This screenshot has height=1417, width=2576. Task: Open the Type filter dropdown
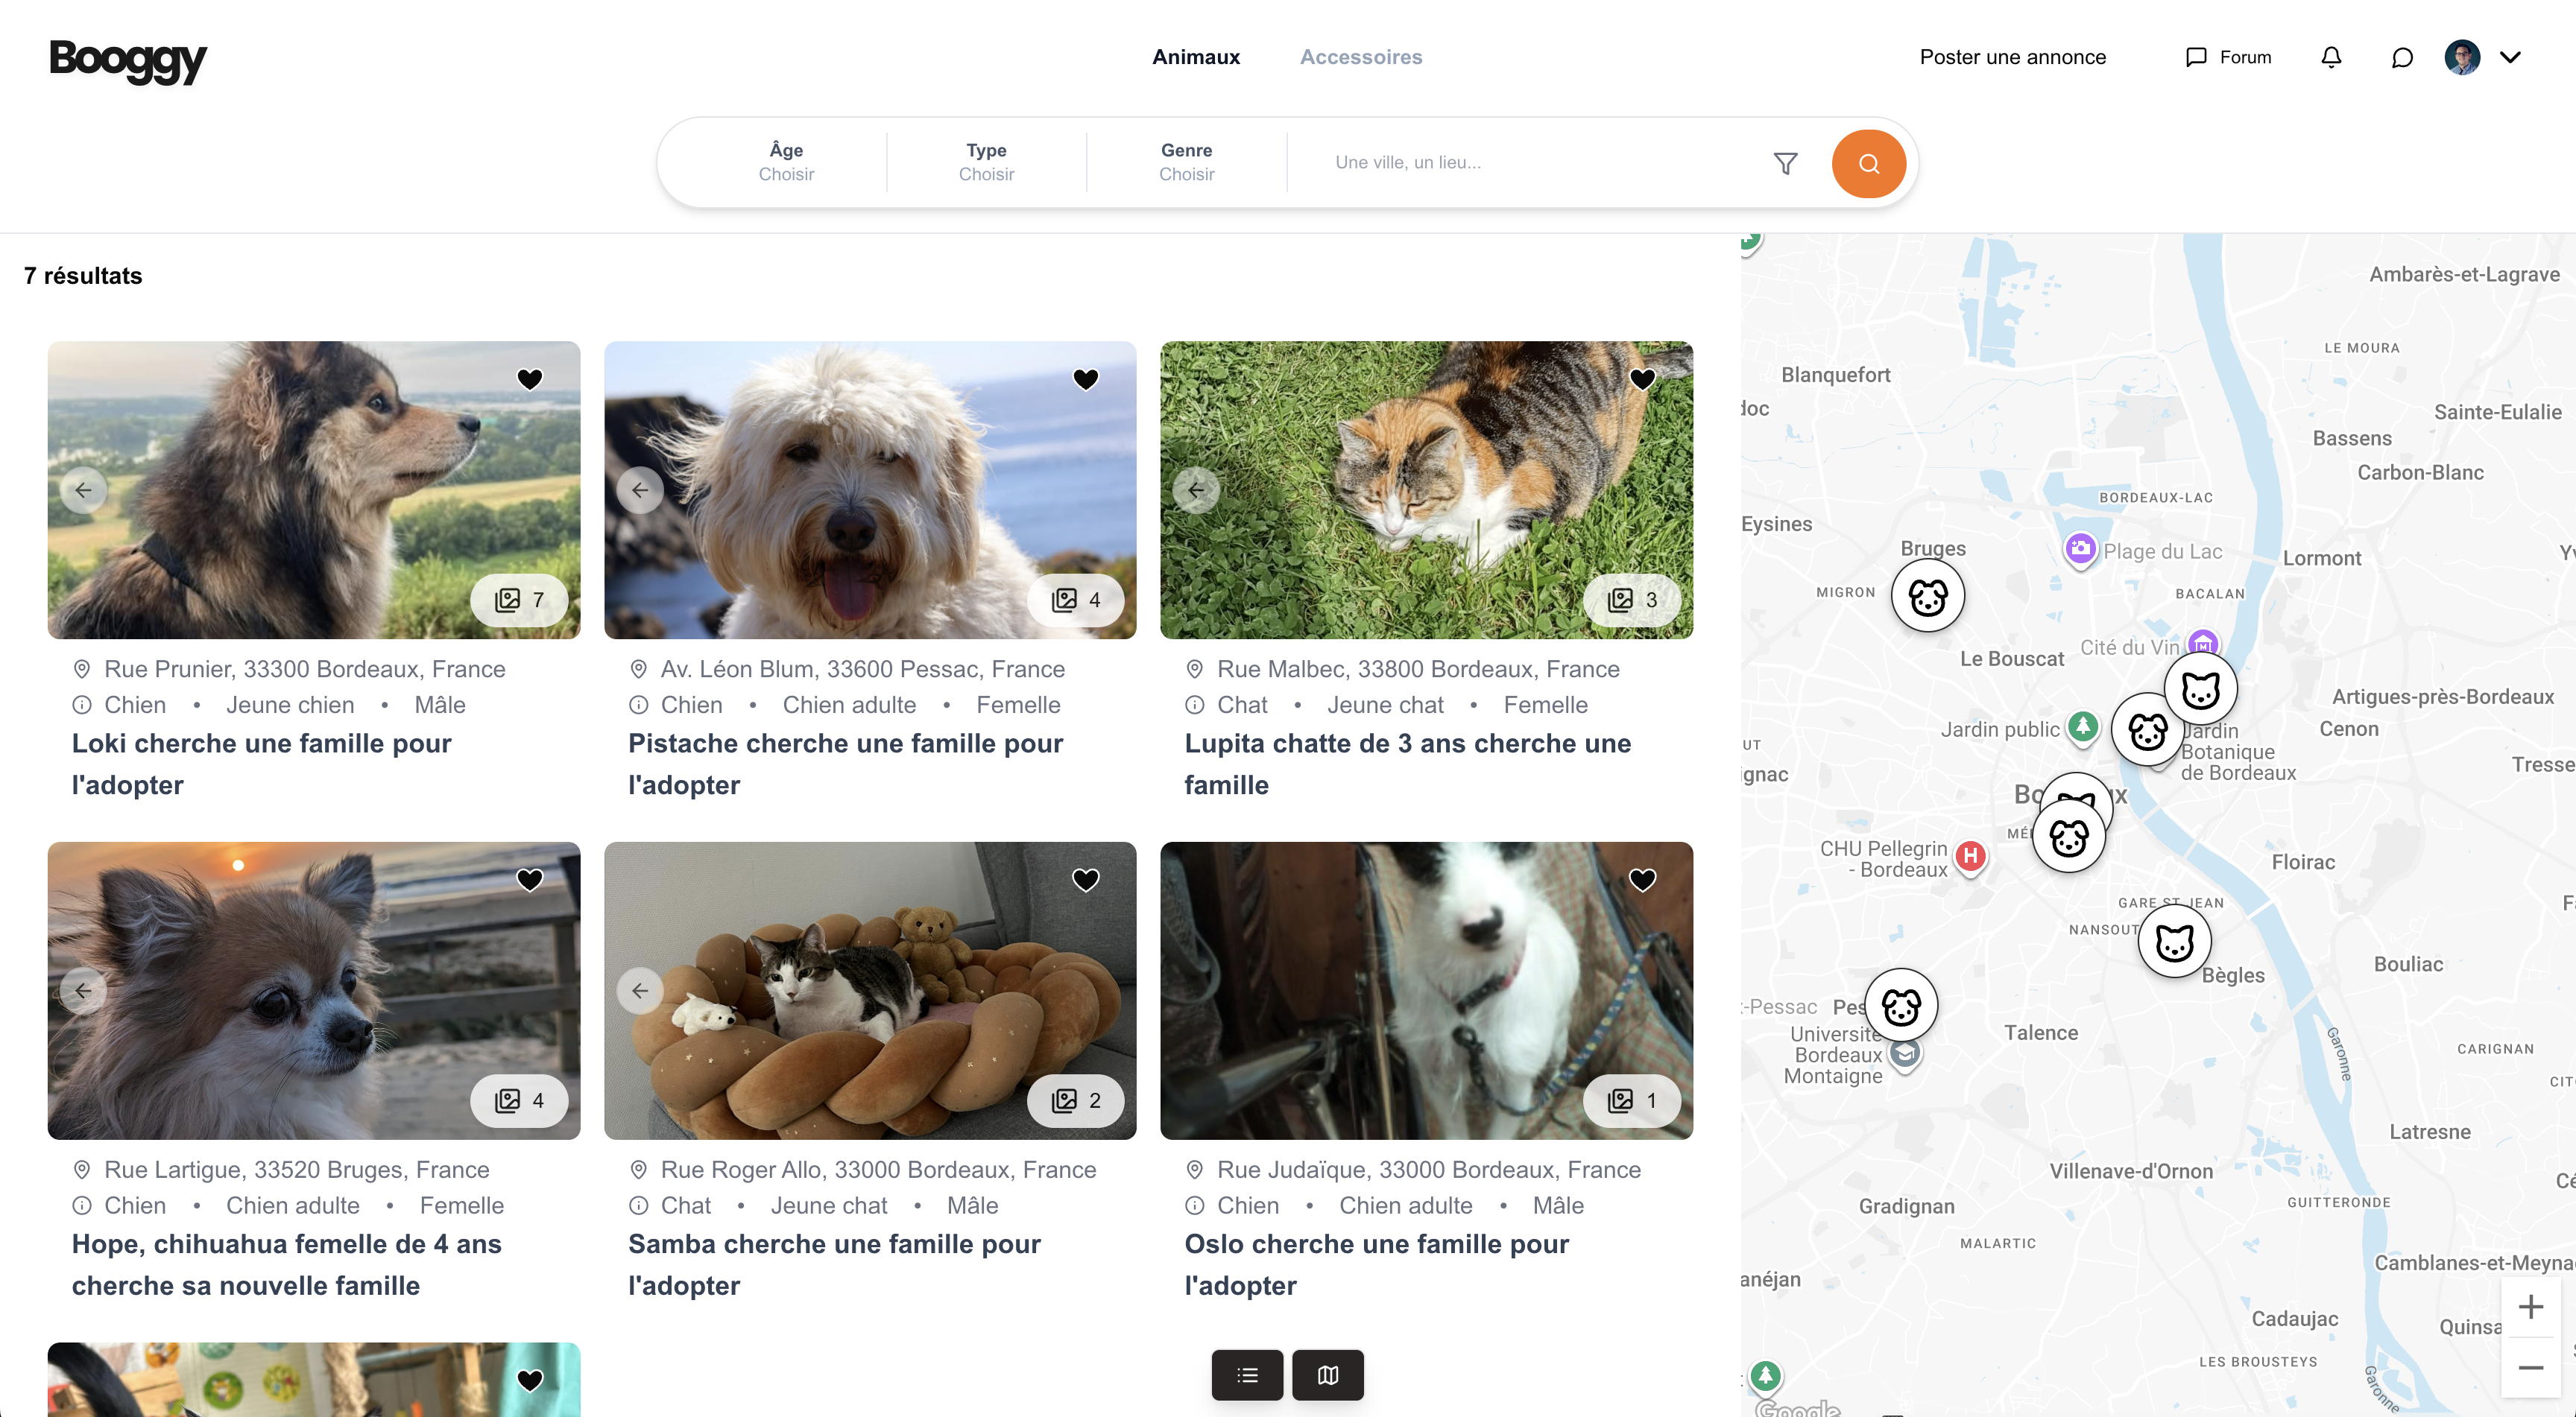[986, 162]
